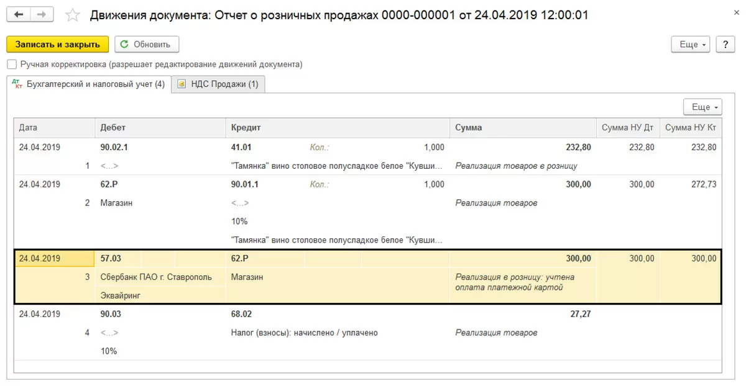
Task: Click the Дт/Кт icon on accounting tab
Action: 17,85
